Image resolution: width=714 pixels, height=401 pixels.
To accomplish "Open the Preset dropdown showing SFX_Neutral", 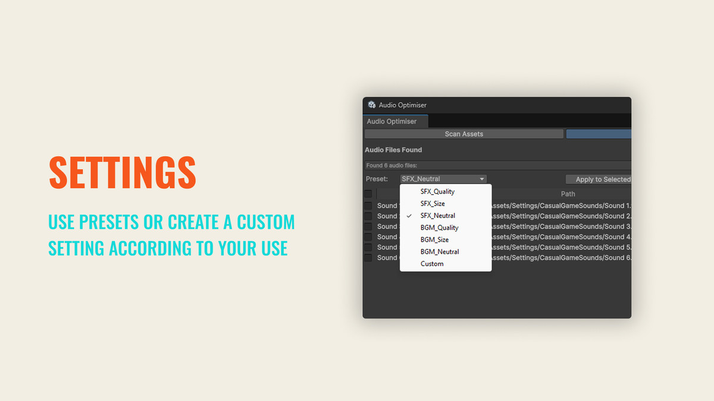I will coord(443,179).
